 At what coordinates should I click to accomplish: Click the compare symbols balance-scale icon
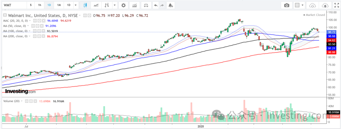(145, 5)
